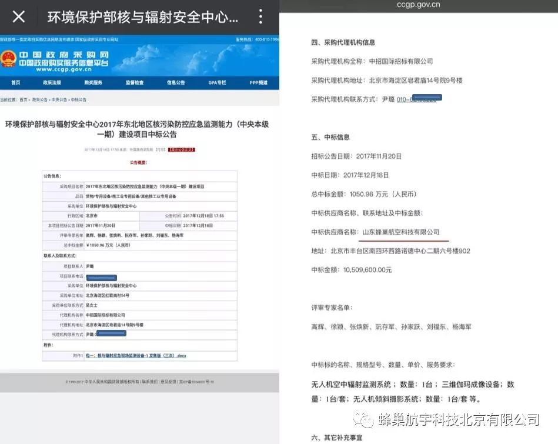Click 政采公告 in the breadcrumb path
Viewport: 558px width, 444px height.
(39, 100)
